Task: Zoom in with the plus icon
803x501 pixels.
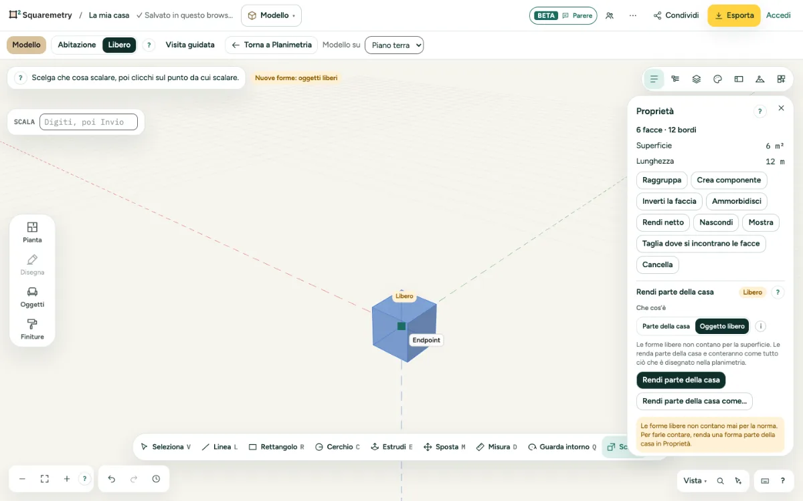Action: (67, 479)
